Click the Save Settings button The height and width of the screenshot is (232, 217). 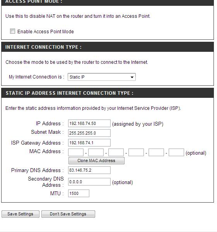click(x=21, y=214)
